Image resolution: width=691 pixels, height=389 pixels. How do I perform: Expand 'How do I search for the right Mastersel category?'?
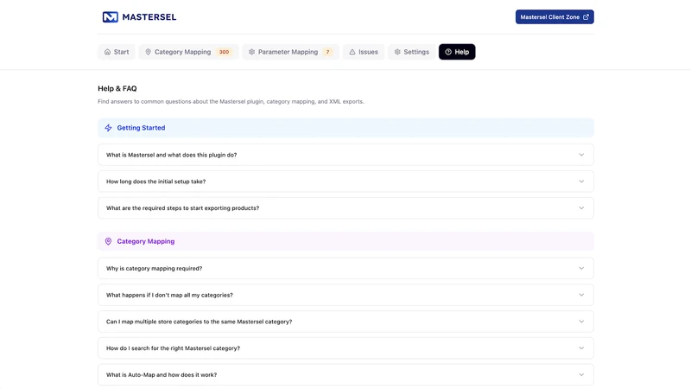pos(345,348)
